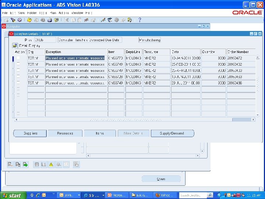
Task: Click the New record toolbar icon
Action: pyautogui.click(x=6, y=20)
